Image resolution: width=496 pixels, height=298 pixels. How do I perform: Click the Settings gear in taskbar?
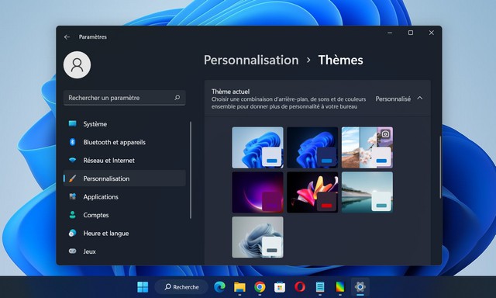(360, 287)
